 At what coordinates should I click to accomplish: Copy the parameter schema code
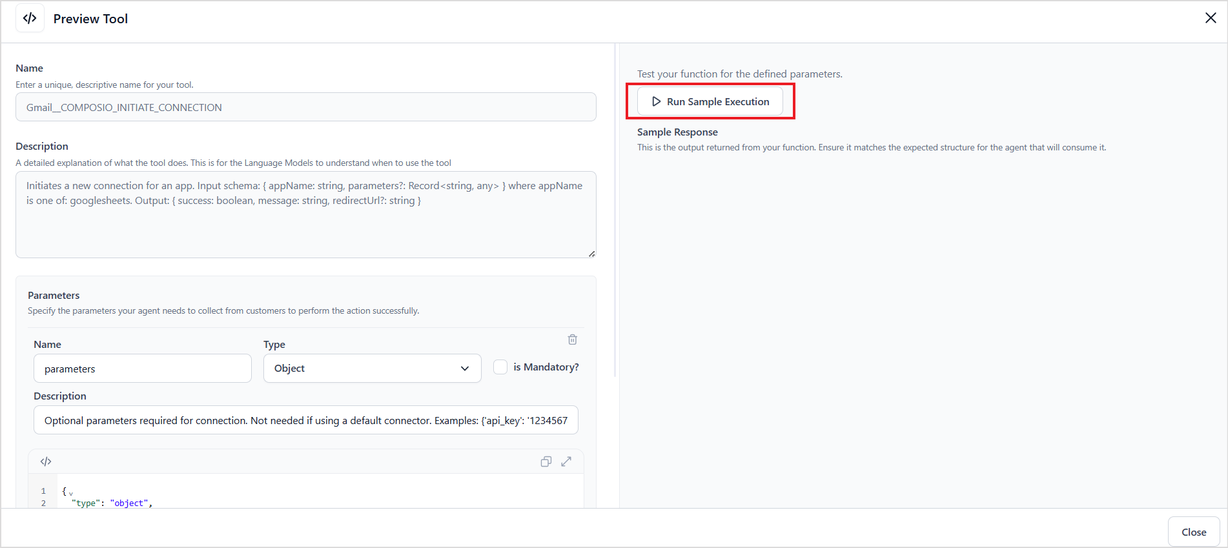point(546,462)
